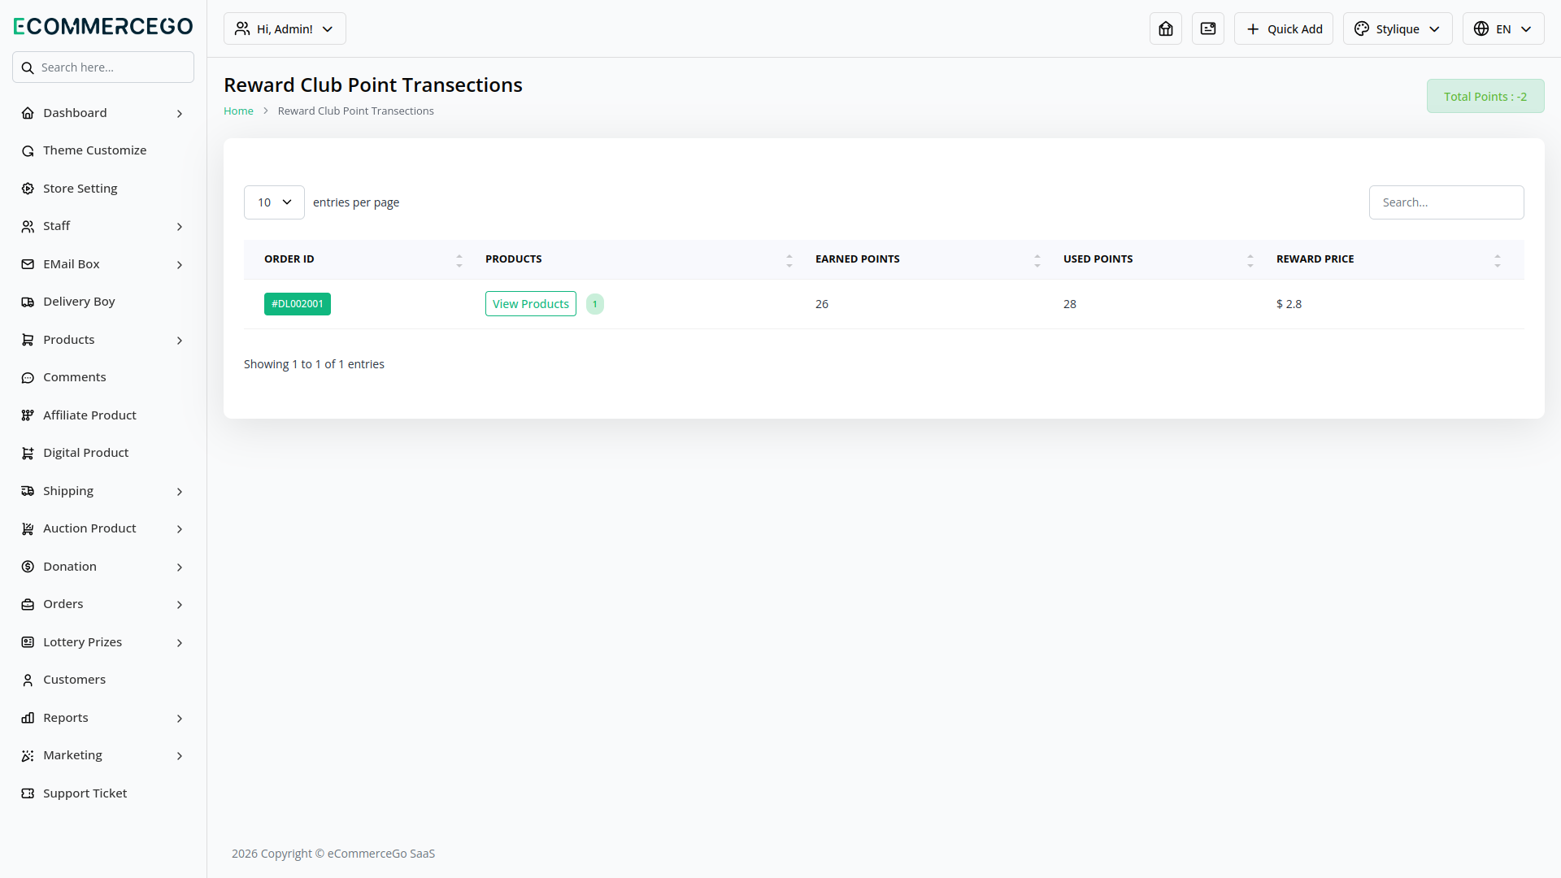1561x878 pixels.
Task: Focus the sidebar Search here... field
Action: tap(103, 67)
